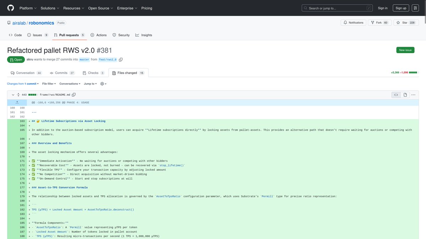Open the Checks tab
Image resolution: width=426 pixels, height=239 pixels.
point(93,73)
